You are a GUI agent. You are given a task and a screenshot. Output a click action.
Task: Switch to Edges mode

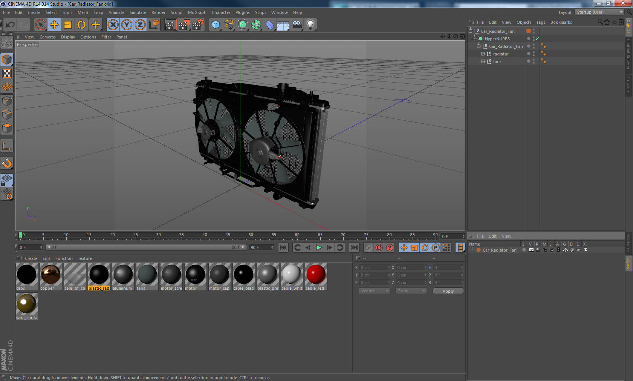coord(7,115)
